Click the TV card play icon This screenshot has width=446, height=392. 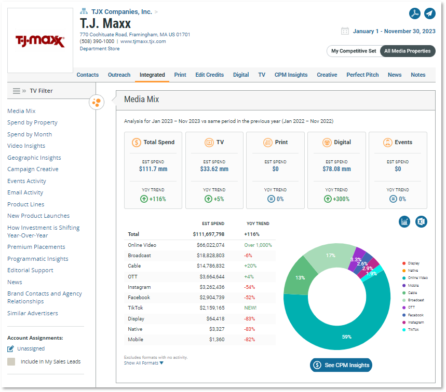(x=209, y=142)
